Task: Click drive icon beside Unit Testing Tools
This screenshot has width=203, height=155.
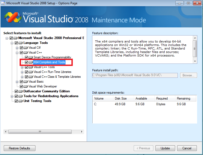Action: (20, 101)
